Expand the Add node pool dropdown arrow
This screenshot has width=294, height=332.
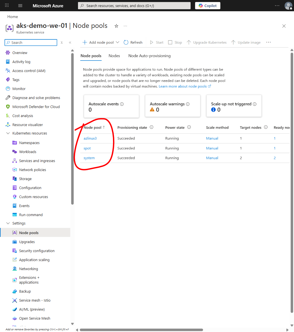(x=117, y=42)
